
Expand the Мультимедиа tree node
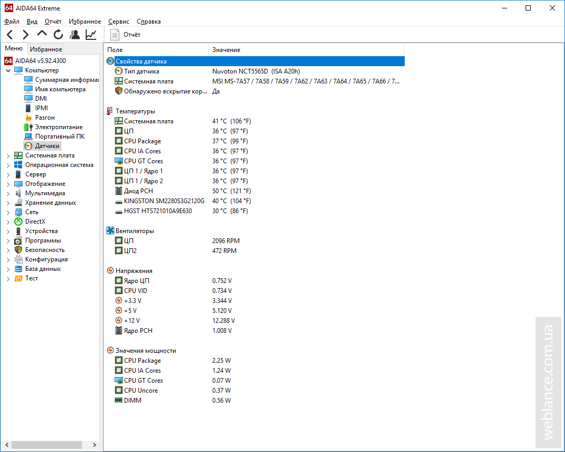[x=8, y=194]
